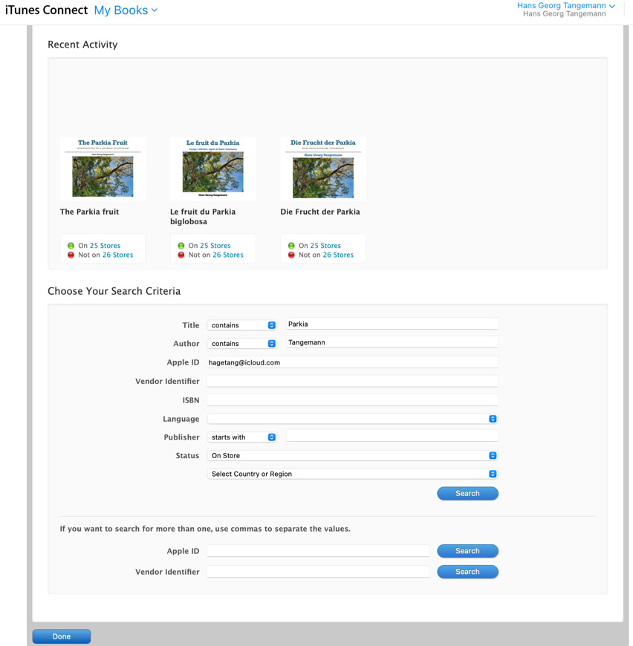
Task: Open the Author 'contains' condition dropdown
Action: [241, 344]
